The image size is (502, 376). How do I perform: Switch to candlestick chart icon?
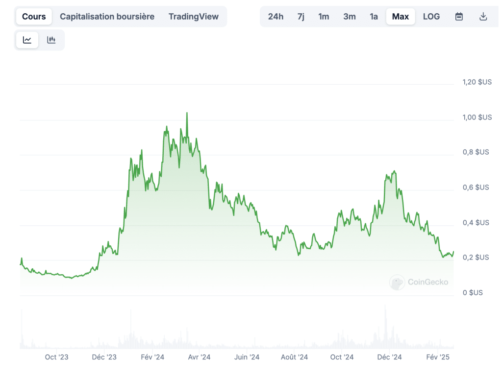point(51,40)
